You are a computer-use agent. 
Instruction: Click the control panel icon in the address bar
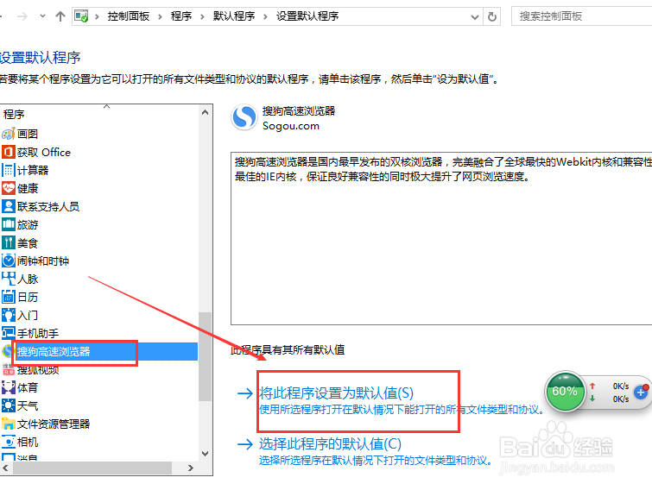pos(81,16)
